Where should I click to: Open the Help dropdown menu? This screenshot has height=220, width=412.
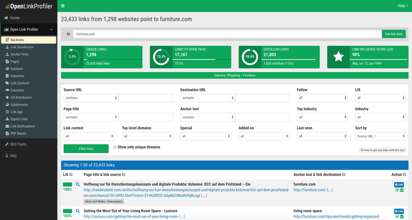pos(403,6)
